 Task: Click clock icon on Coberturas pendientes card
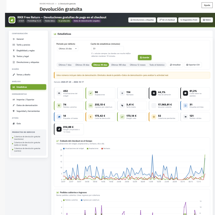point(154,117)
